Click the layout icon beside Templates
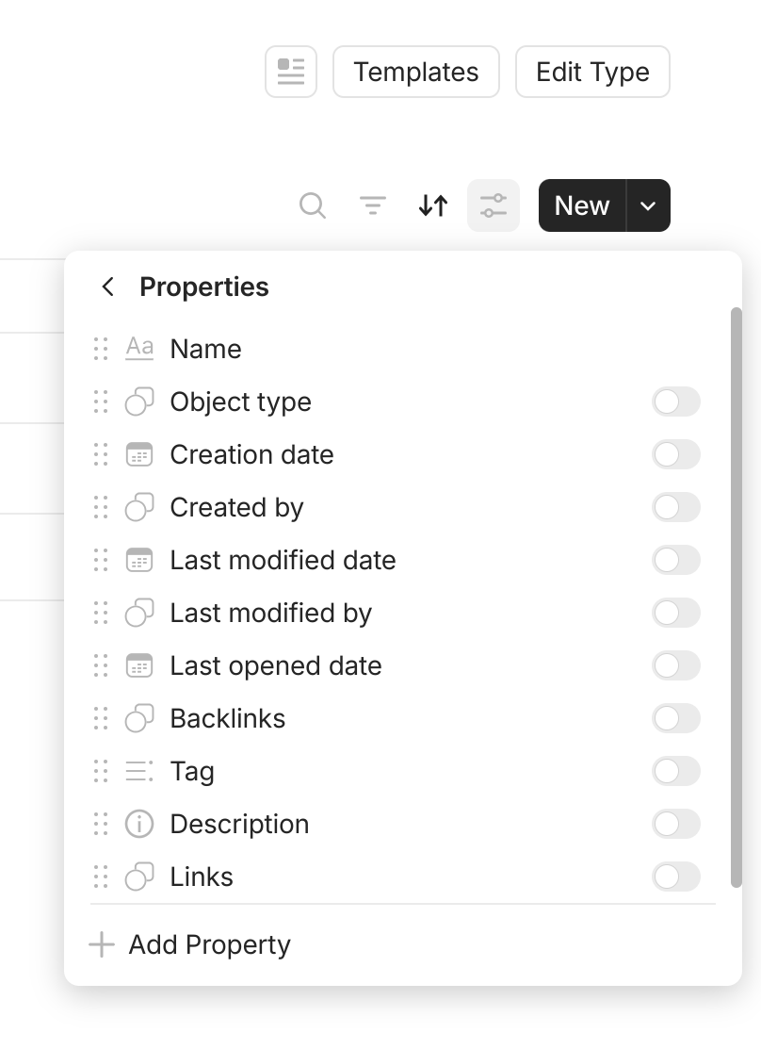This screenshot has height=1049, width=761. (291, 72)
